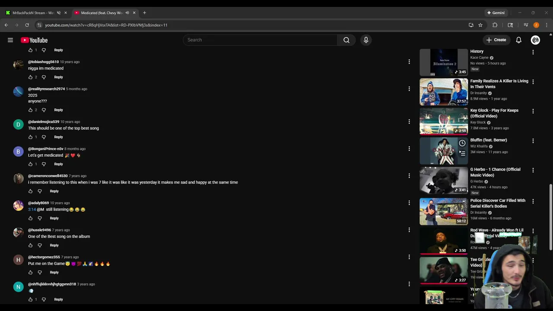Start voice search with the microphone
The image size is (553, 311).
(x=366, y=40)
